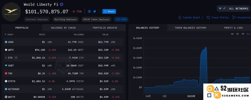Select the ERC20 Token Deployer tag

tap(96, 19)
